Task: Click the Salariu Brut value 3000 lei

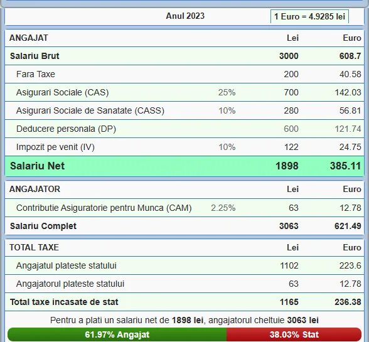Action: pos(289,56)
